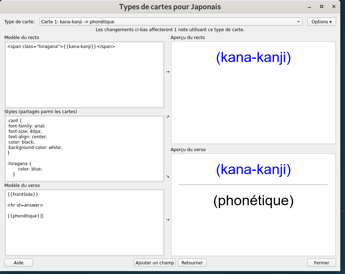Click the Fermer button
345x274 pixels.
tap(321, 263)
